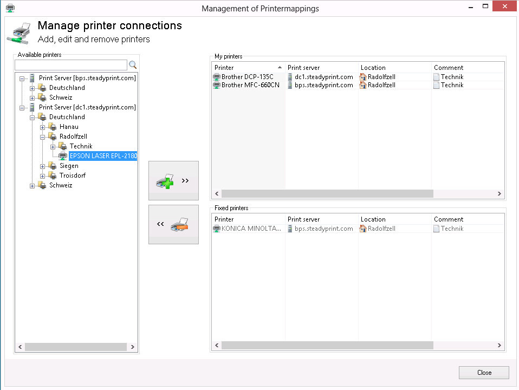Click the KONICA MINOLTA printer icon
The width and height of the screenshot is (519, 390).
point(217,229)
